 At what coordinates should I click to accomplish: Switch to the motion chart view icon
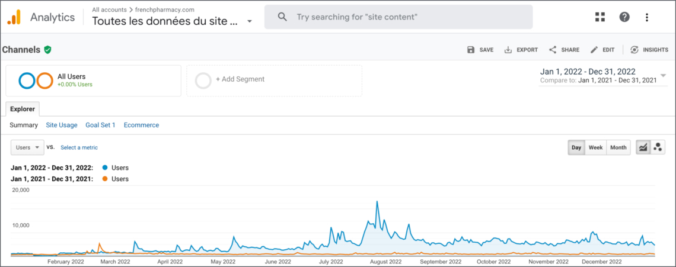click(658, 147)
